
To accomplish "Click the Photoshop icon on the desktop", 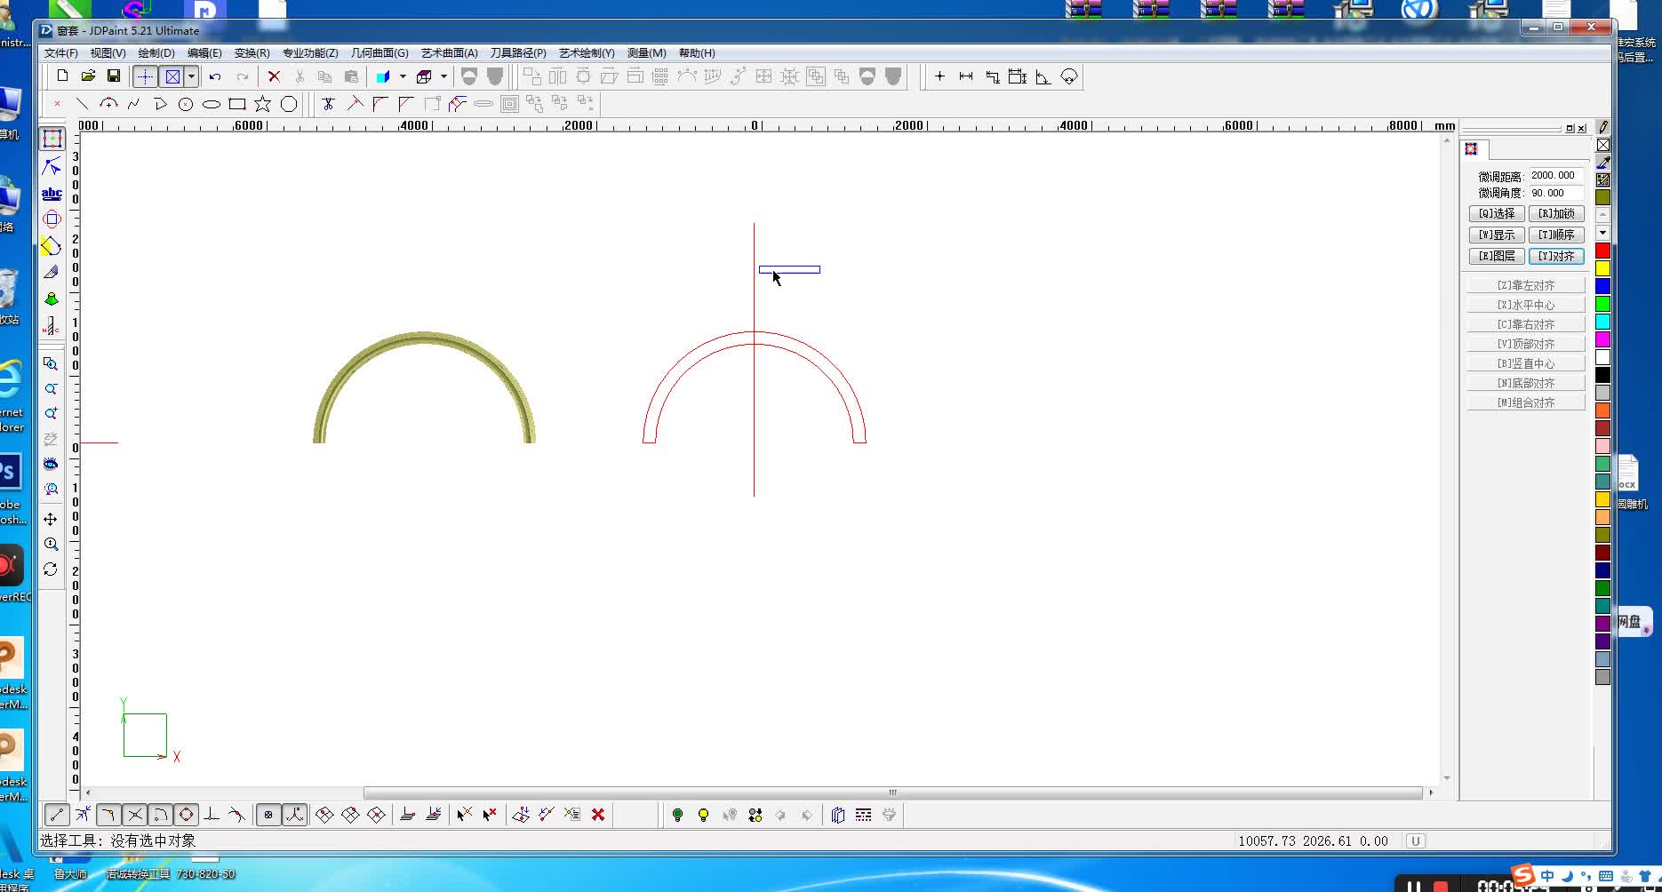I will [x=9, y=471].
